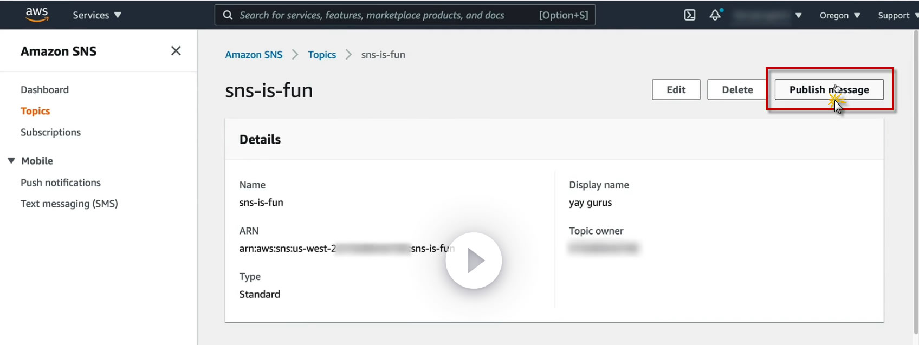Open Subscriptions in the sidebar
Image resolution: width=919 pixels, height=345 pixels.
point(50,132)
